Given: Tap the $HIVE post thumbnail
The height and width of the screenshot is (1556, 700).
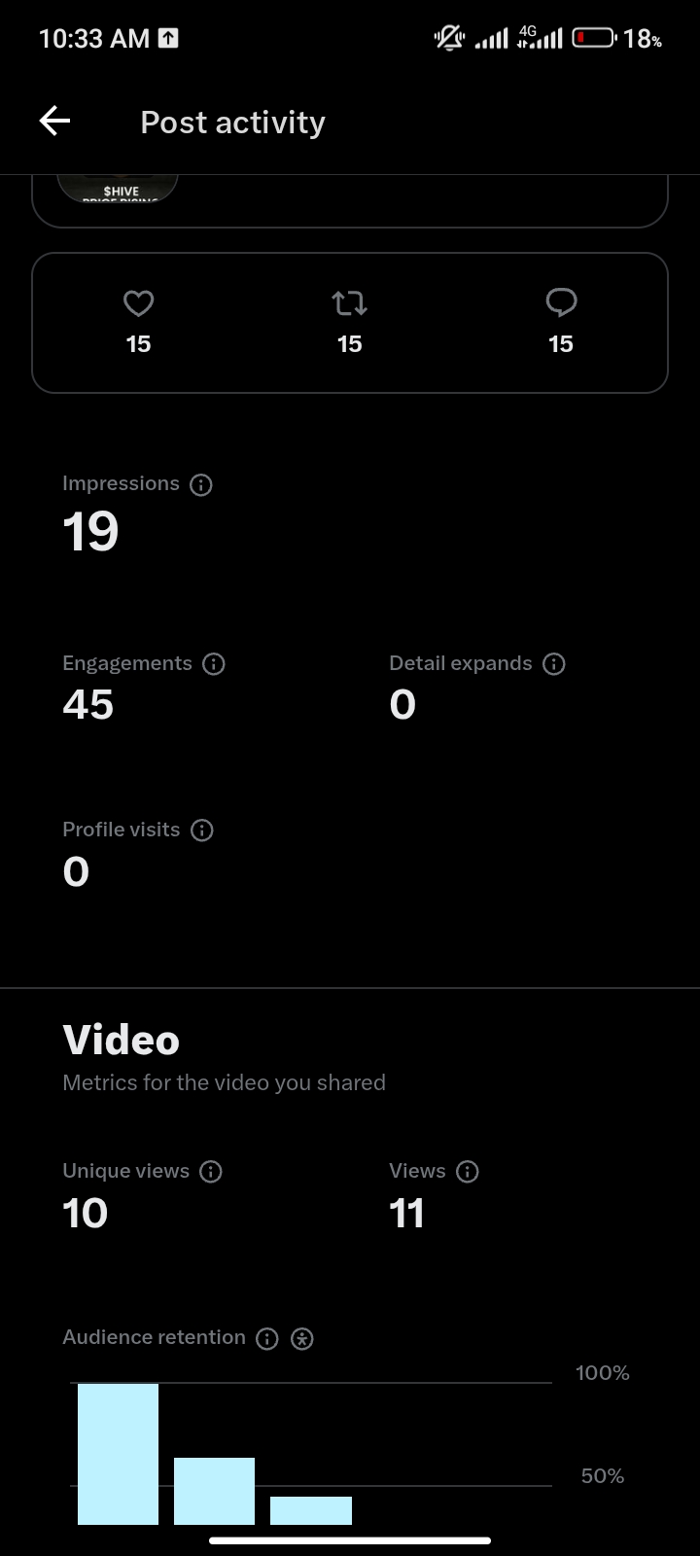Looking at the screenshot, I should tap(118, 188).
